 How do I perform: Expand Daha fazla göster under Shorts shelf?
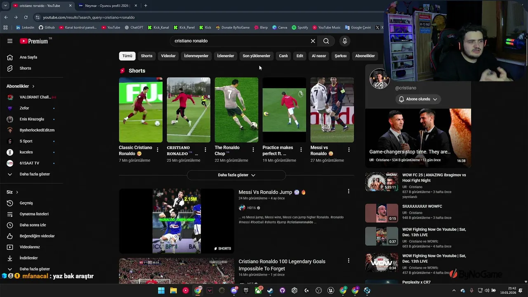[x=236, y=175]
